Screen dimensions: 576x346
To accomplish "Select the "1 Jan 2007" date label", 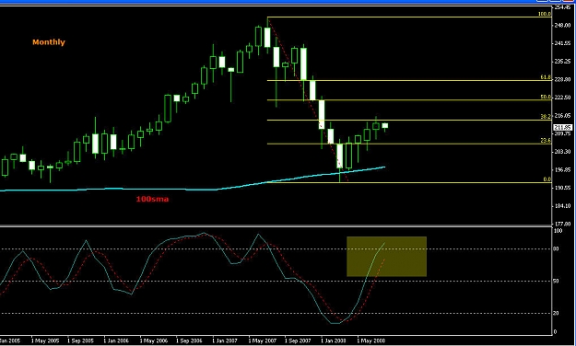I will (x=226, y=340).
